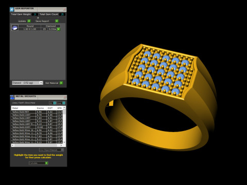Screen dimensions: 247x185
Task: Click the Update button label
Action: 22,21
